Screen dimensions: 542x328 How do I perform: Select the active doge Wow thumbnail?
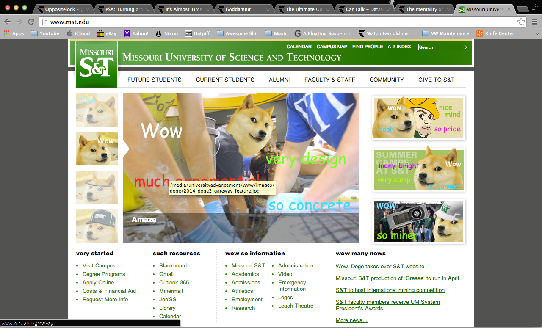[x=97, y=149]
